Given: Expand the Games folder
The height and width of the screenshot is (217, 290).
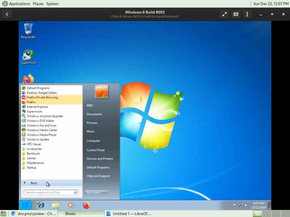Looking at the screenshot, I should pos(52,158).
